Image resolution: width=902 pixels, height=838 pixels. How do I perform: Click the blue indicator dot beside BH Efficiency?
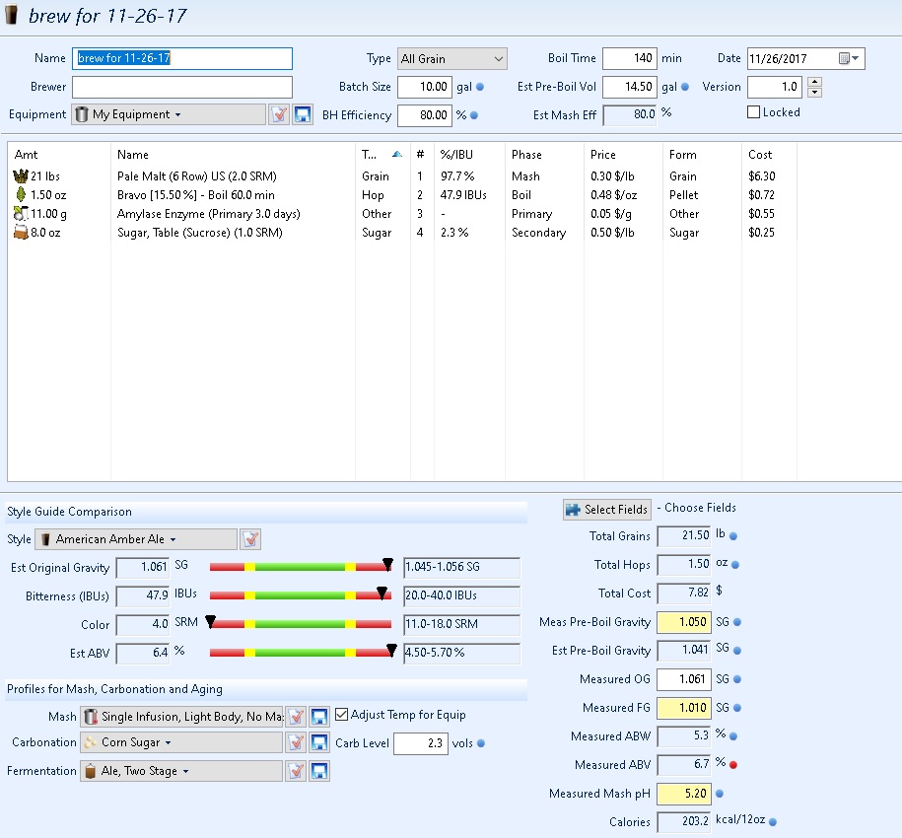pyautogui.click(x=474, y=115)
